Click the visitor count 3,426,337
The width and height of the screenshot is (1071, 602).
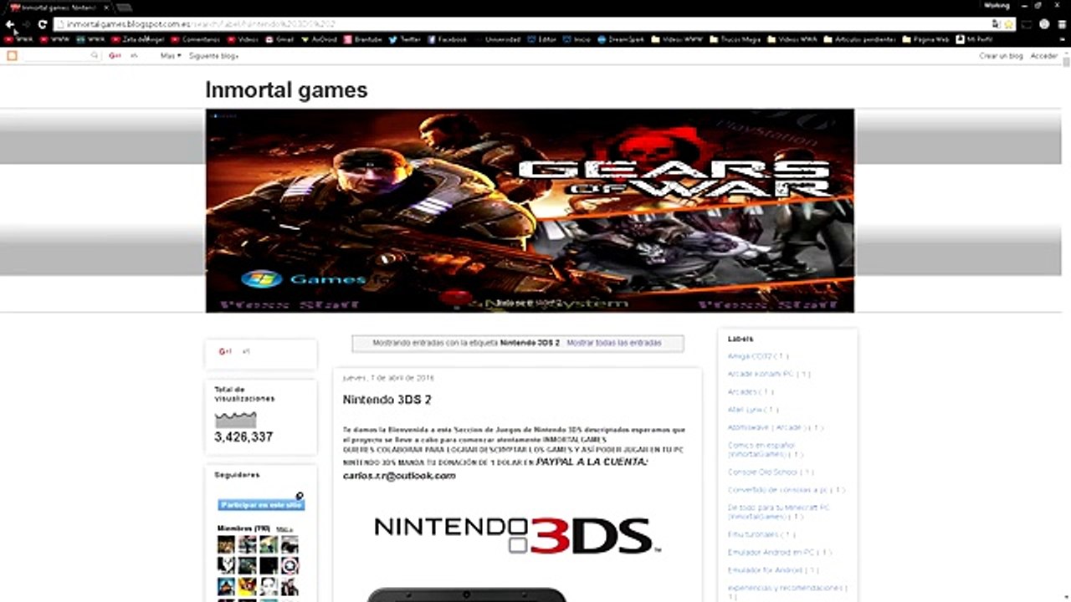(243, 436)
